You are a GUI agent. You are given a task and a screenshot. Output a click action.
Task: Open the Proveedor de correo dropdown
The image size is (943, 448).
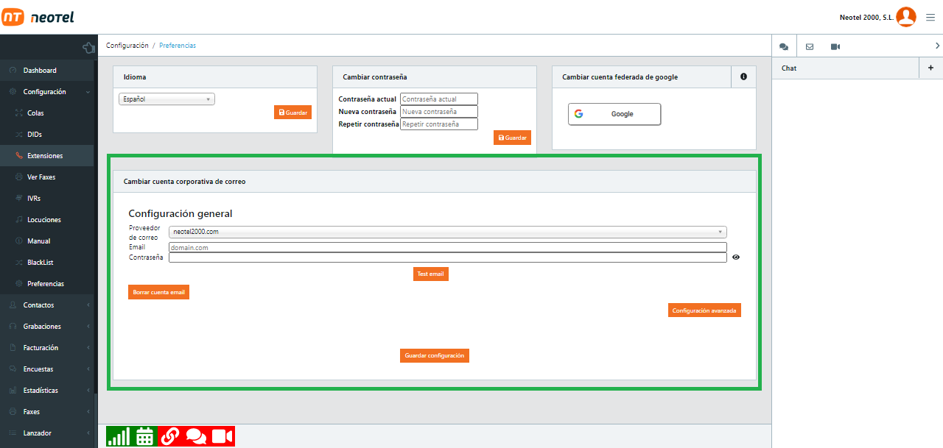[447, 232]
